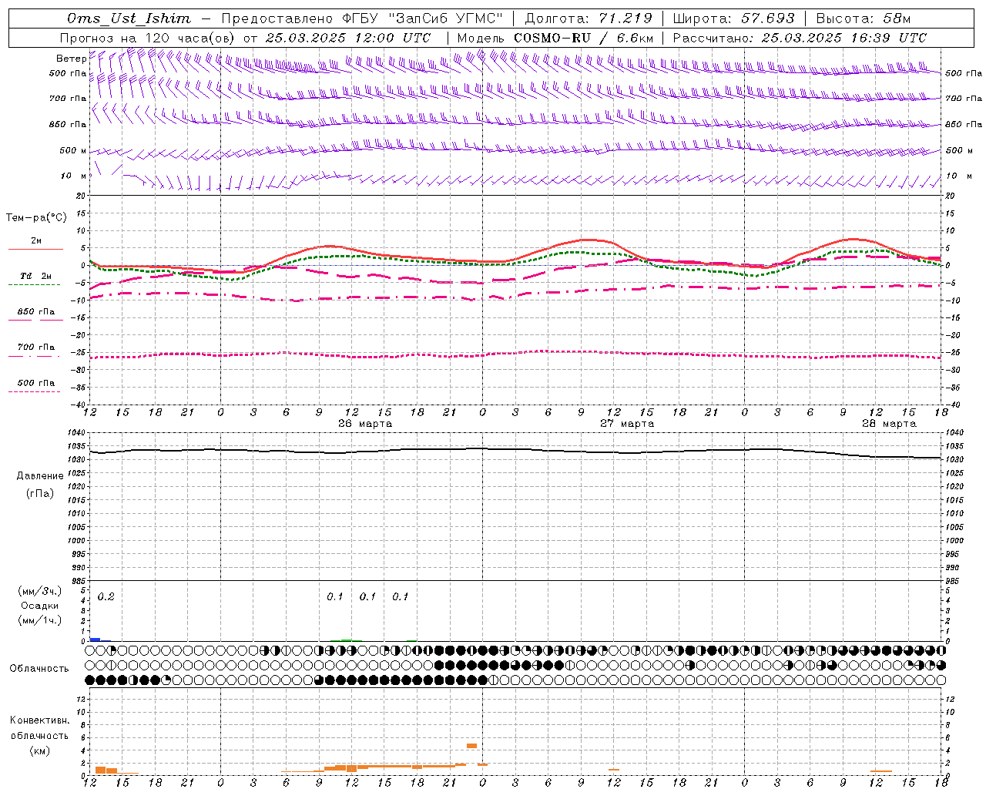Click the Облачность cloud cover label
Image resolution: width=986 pixels, height=789 pixels.
point(39,669)
